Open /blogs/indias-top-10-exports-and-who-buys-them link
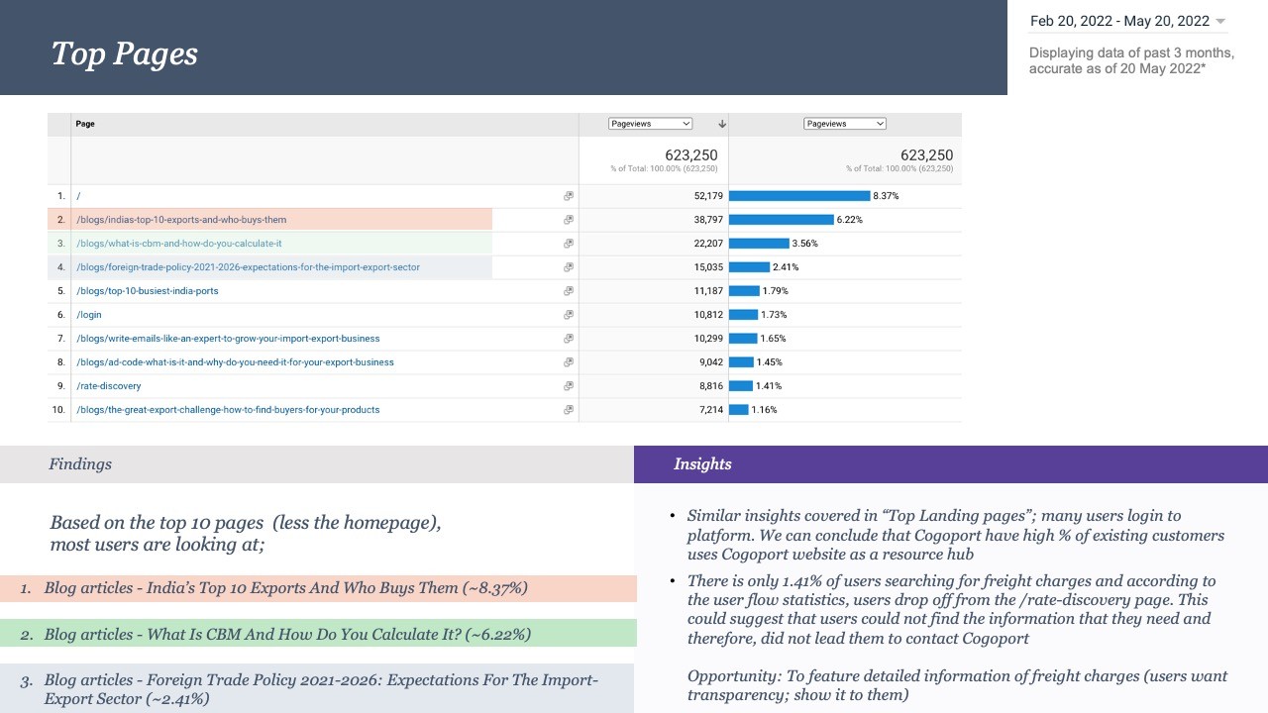Viewport: 1268px width, 713px height. pos(181,220)
